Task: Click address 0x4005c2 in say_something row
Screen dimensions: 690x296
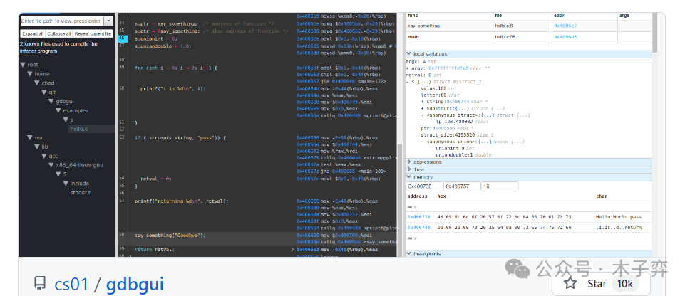Action: tap(565, 26)
